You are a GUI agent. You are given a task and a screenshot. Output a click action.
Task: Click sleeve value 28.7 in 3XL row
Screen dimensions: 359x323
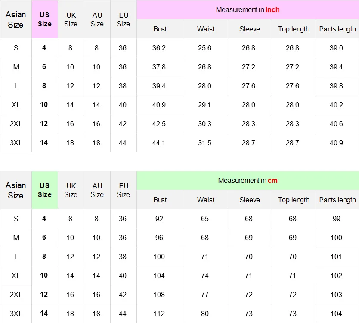click(248, 143)
